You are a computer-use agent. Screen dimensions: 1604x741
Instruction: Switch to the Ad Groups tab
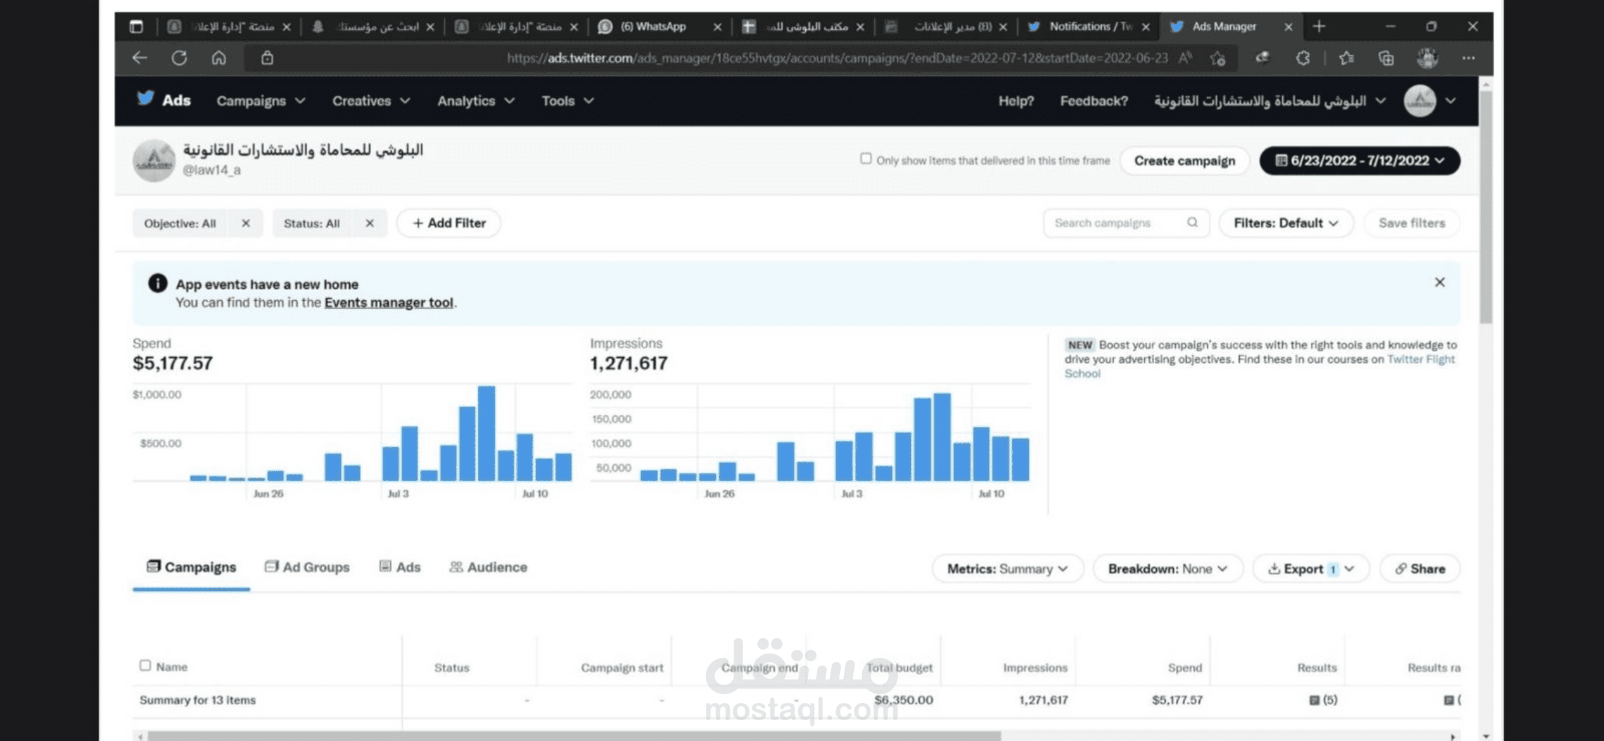[307, 567]
